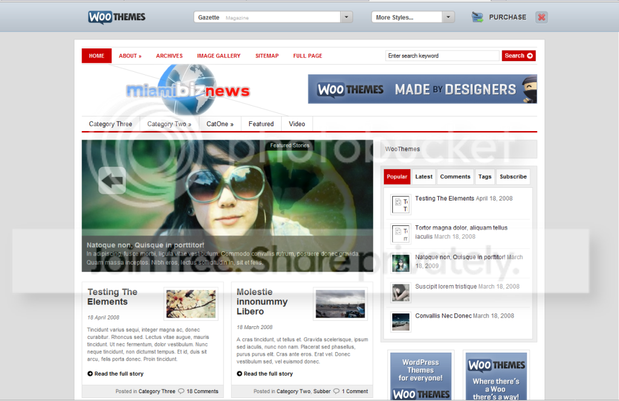Click the previous slide arrow on featured slider
The image size is (619, 401).
click(x=112, y=181)
